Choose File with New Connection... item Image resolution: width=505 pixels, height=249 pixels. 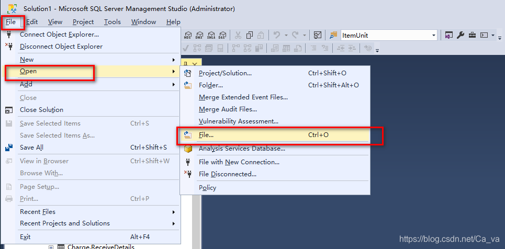tap(275, 162)
